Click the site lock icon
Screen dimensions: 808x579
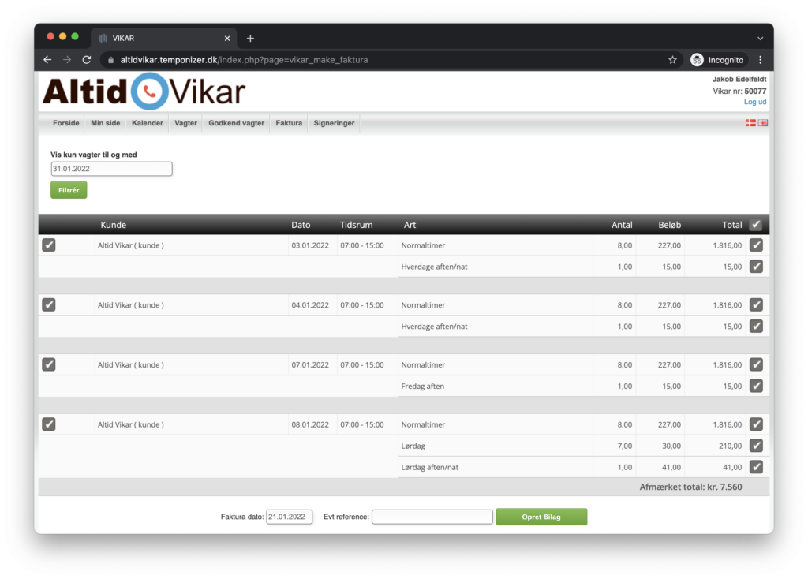point(110,60)
